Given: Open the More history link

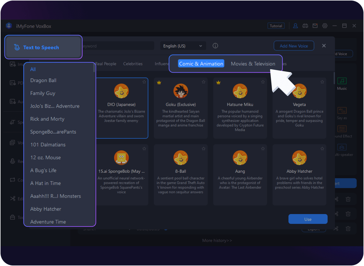Looking at the screenshot, I should click(217, 240).
